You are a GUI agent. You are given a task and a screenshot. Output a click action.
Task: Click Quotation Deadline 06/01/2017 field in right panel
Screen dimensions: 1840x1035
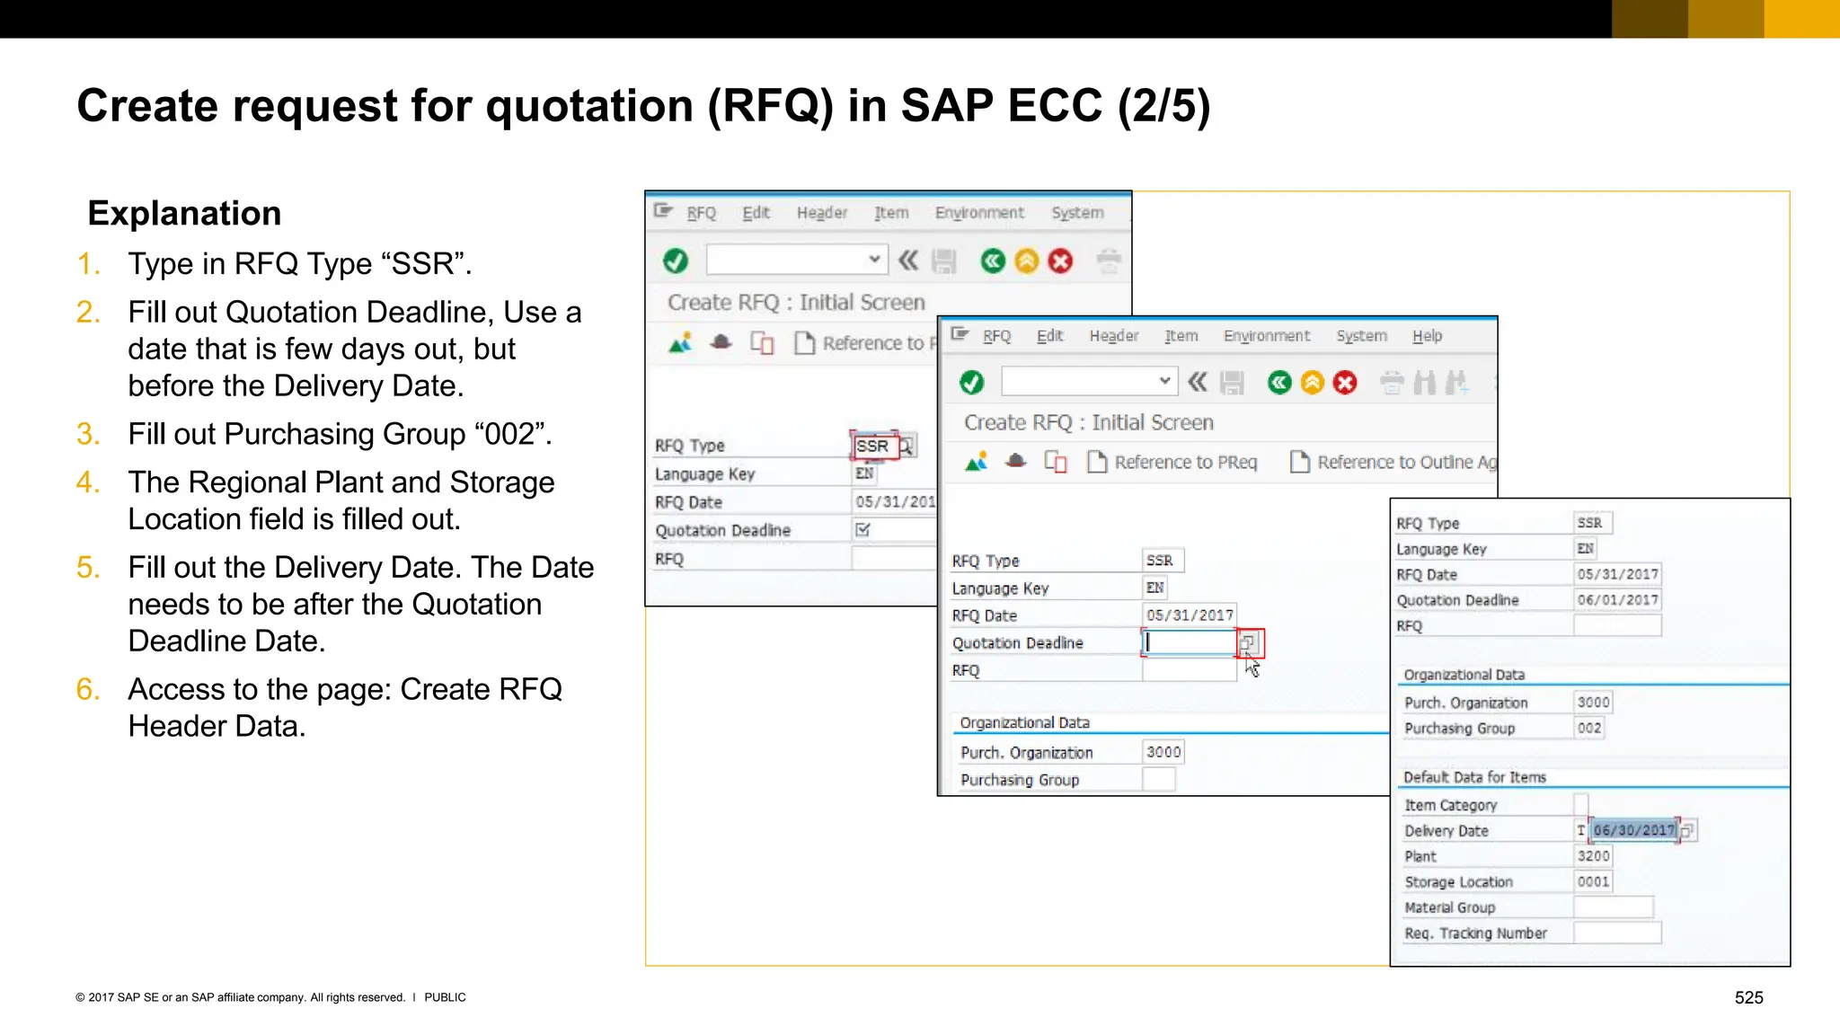point(1617,599)
